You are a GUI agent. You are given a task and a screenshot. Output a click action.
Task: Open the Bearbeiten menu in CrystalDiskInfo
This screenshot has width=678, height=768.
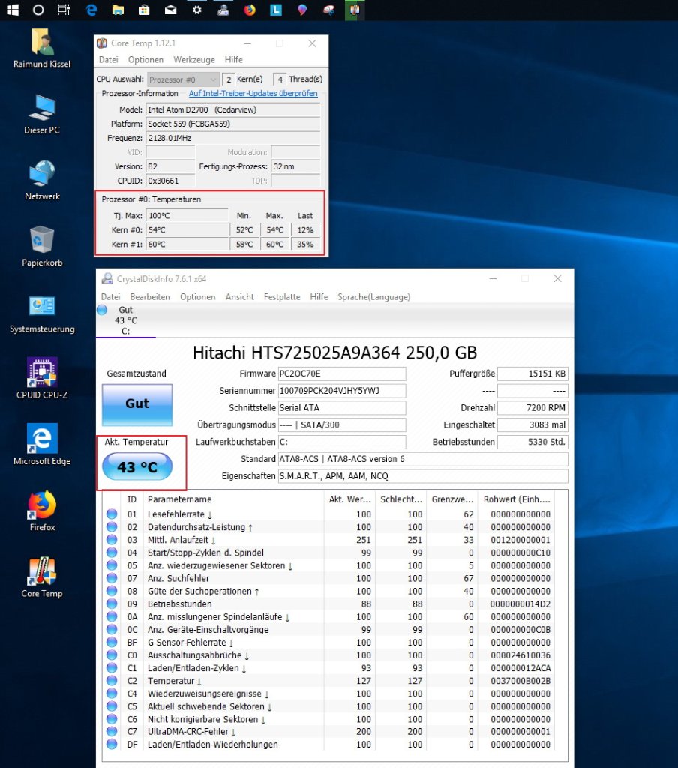150,297
